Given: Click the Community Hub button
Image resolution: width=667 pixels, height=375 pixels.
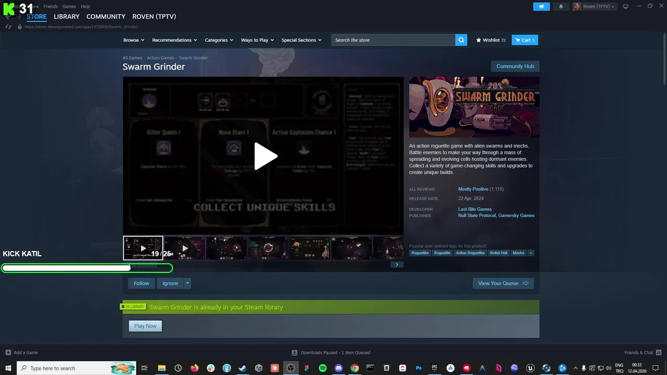Looking at the screenshot, I should [515, 66].
